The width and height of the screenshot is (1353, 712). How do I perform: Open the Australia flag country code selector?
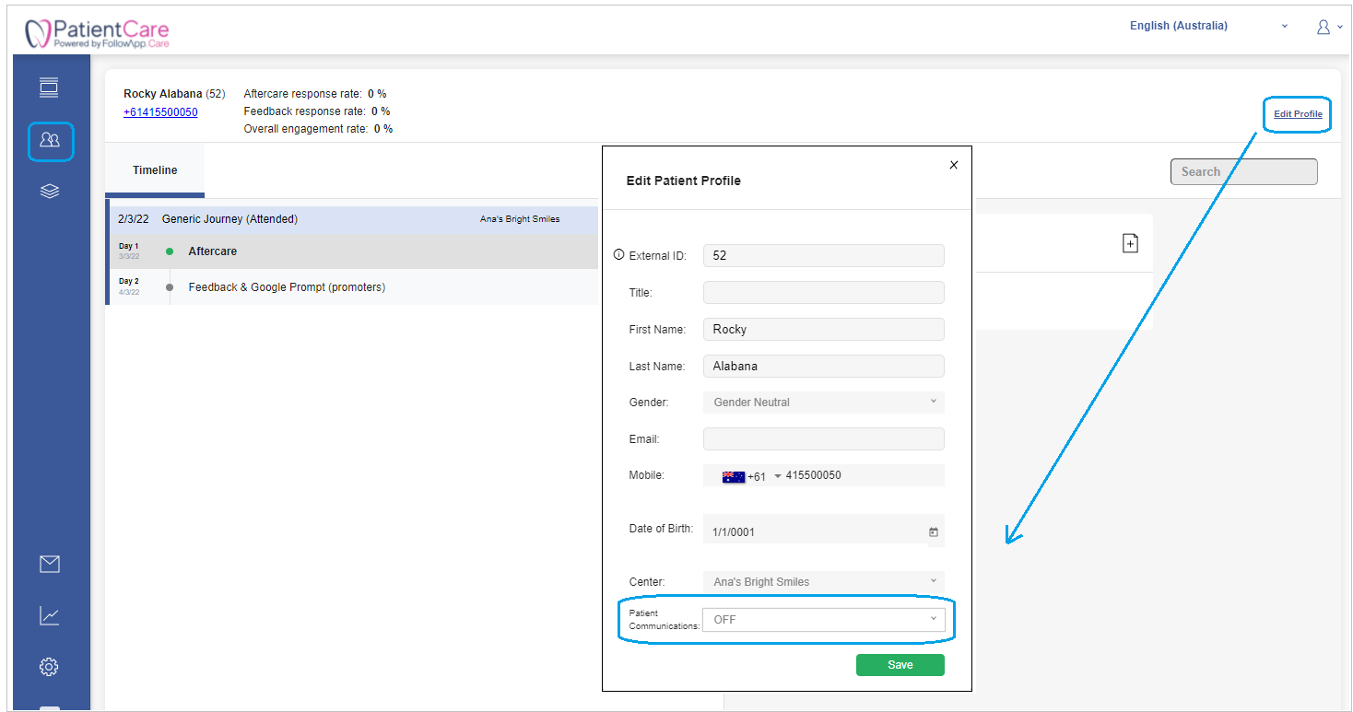pyautogui.click(x=751, y=476)
